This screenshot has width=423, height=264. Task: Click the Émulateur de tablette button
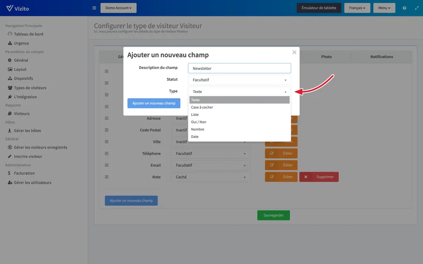(319, 8)
